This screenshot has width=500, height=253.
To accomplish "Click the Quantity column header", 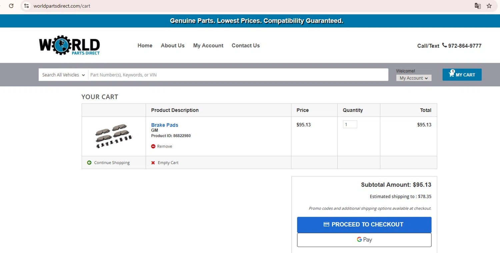I will click(x=353, y=110).
